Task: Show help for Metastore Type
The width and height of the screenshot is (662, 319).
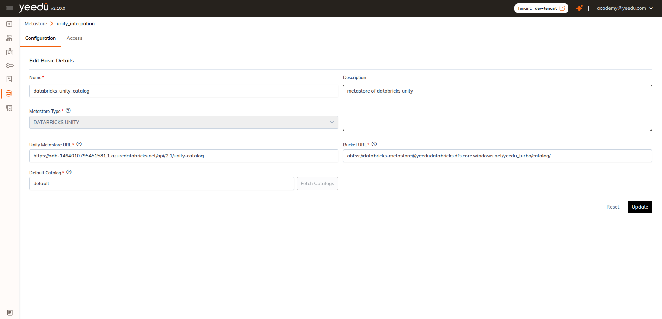Action: coord(68,111)
